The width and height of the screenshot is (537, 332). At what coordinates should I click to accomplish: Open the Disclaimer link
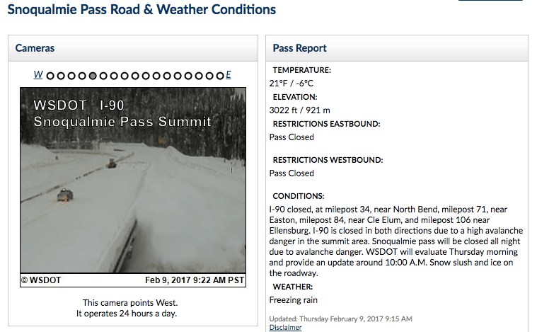tap(285, 328)
